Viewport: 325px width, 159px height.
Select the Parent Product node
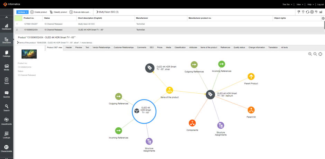251,76
